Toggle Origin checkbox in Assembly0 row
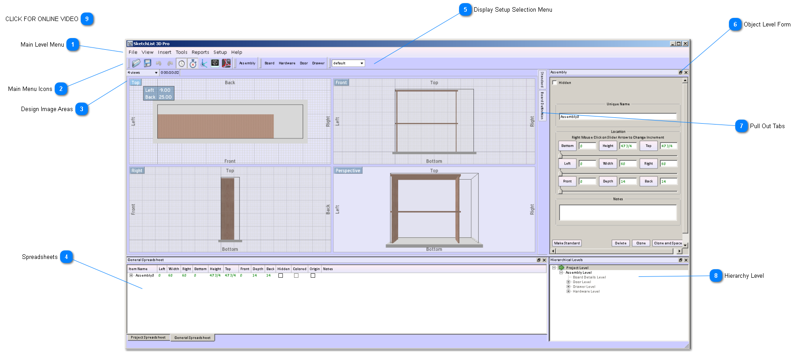The height and width of the screenshot is (353, 798). click(313, 276)
